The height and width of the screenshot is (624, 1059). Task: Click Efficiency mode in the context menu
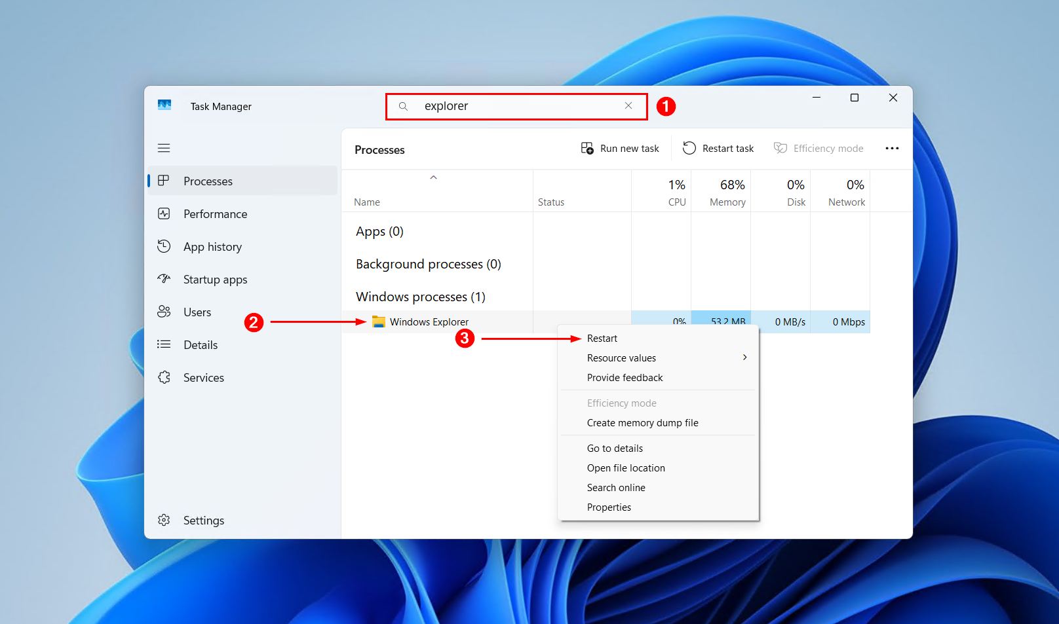(658, 403)
